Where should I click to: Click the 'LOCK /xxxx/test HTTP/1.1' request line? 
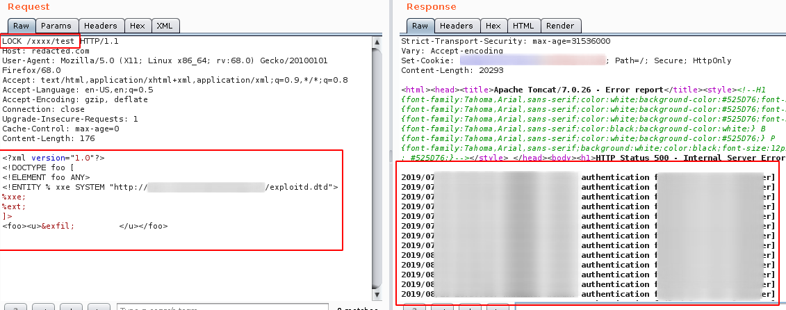point(60,41)
